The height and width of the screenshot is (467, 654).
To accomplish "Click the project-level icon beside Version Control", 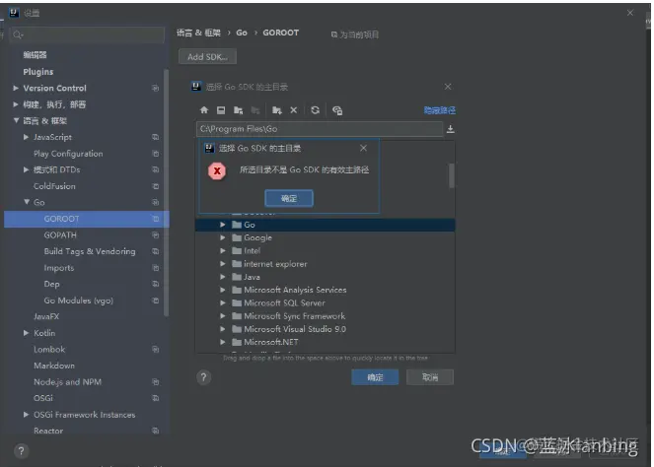I will pos(156,88).
